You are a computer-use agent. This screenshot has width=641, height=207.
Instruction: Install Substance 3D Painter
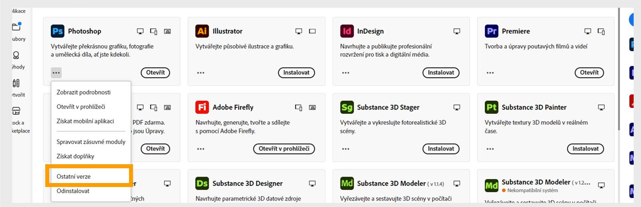[586, 149]
